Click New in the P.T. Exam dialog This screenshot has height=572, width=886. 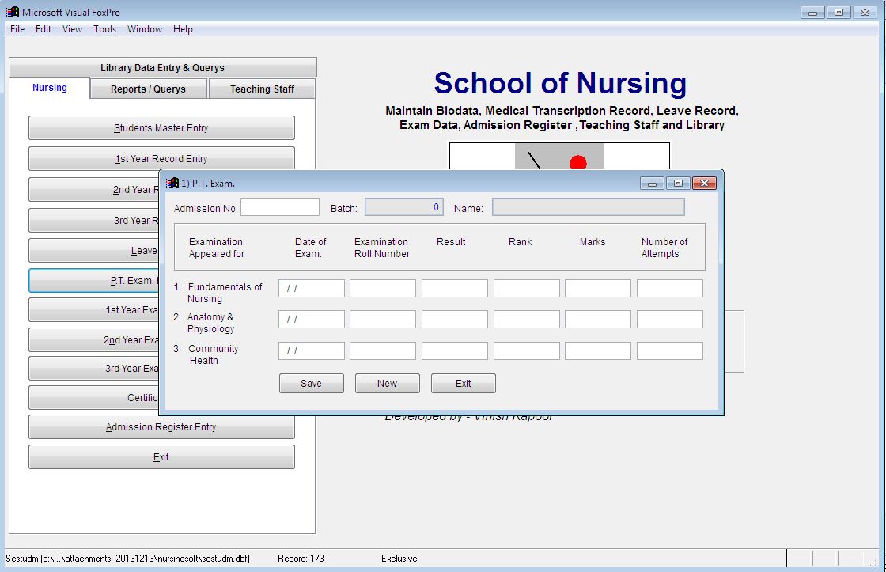coord(387,383)
